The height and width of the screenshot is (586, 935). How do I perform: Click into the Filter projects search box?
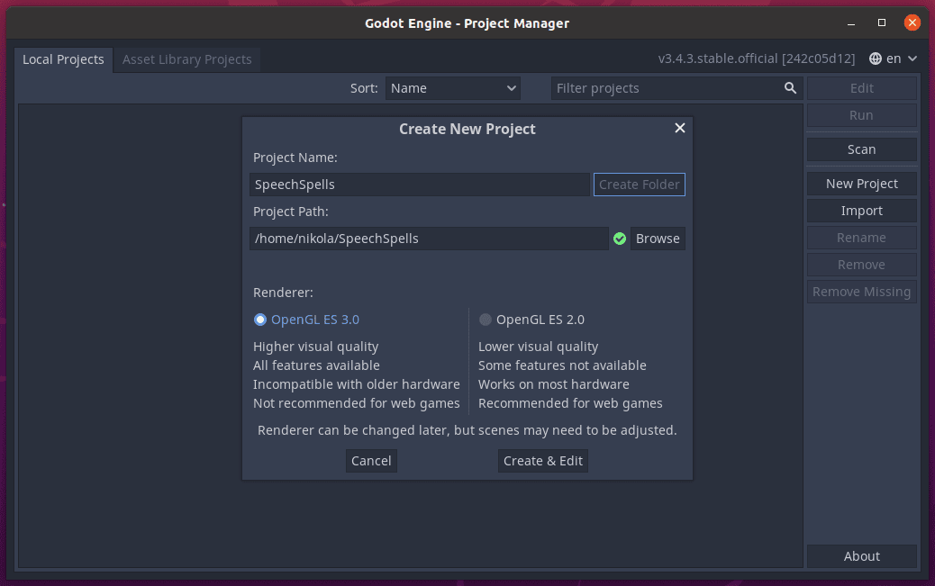tap(676, 88)
